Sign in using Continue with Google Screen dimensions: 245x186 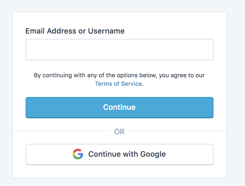[x=119, y=154]
